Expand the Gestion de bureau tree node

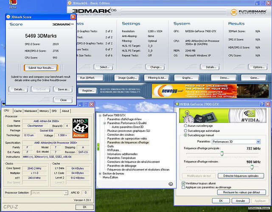point(100,173)
